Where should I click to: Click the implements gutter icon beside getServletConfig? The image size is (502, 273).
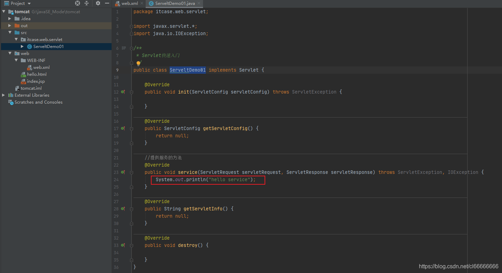(x=123, y=128)
